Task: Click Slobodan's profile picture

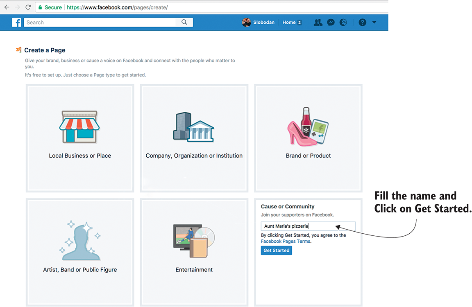Action: point(246,23)
